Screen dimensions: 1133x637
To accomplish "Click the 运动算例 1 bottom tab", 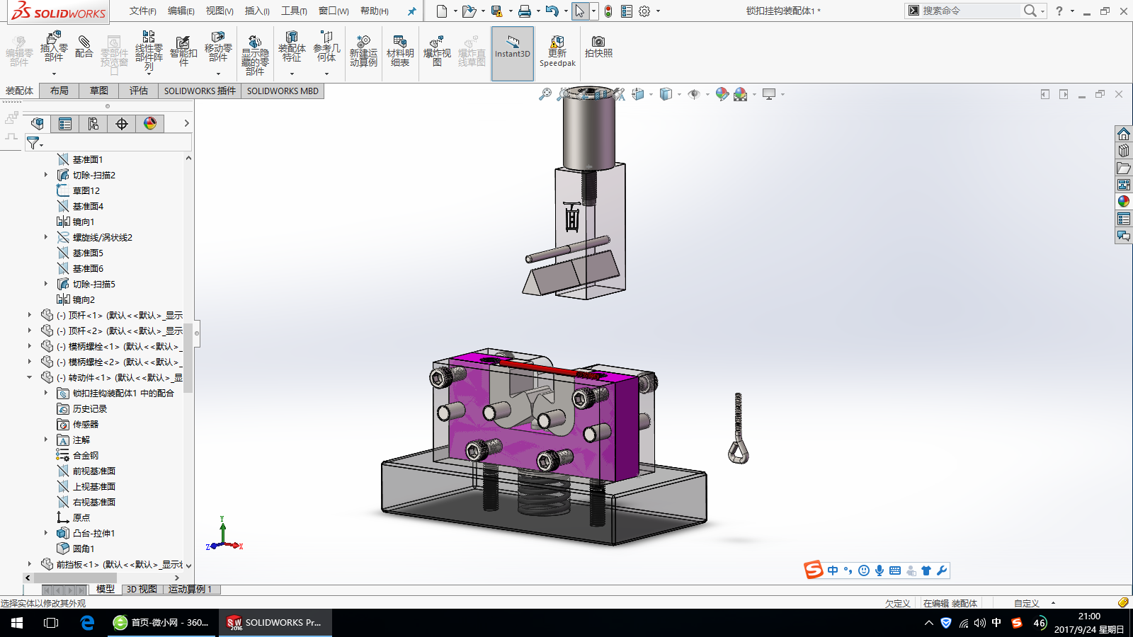I will (x=190, y=589).
